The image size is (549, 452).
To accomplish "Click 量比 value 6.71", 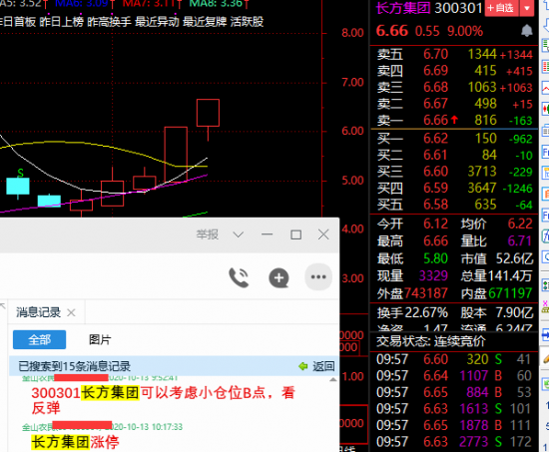I will pos(520,240).
